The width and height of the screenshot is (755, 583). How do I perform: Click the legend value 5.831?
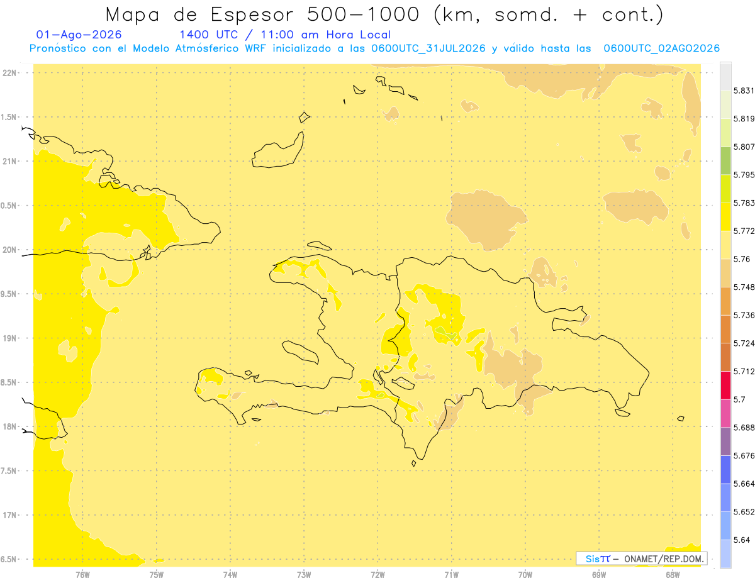[x=744, y=91]
